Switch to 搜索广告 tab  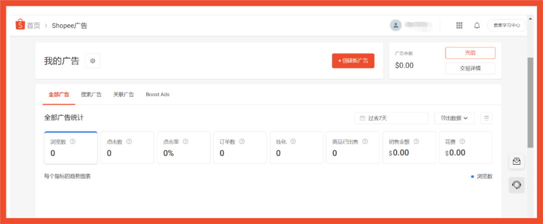point(91,94)
